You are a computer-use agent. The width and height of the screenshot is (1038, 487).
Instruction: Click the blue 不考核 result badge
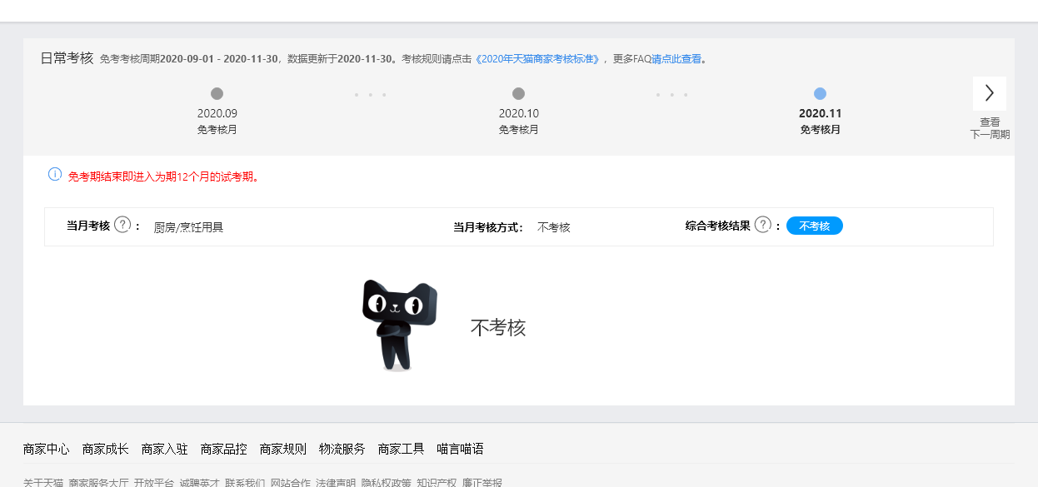coord(815,226)
